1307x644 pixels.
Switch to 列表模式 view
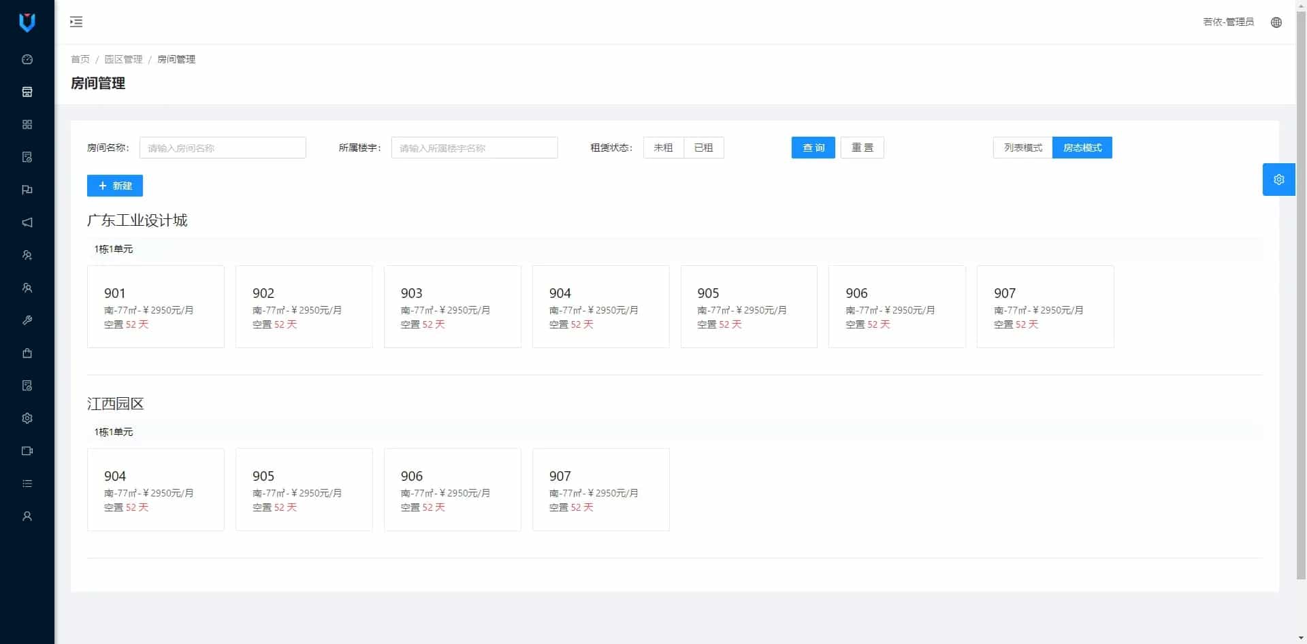(1022, 148)
